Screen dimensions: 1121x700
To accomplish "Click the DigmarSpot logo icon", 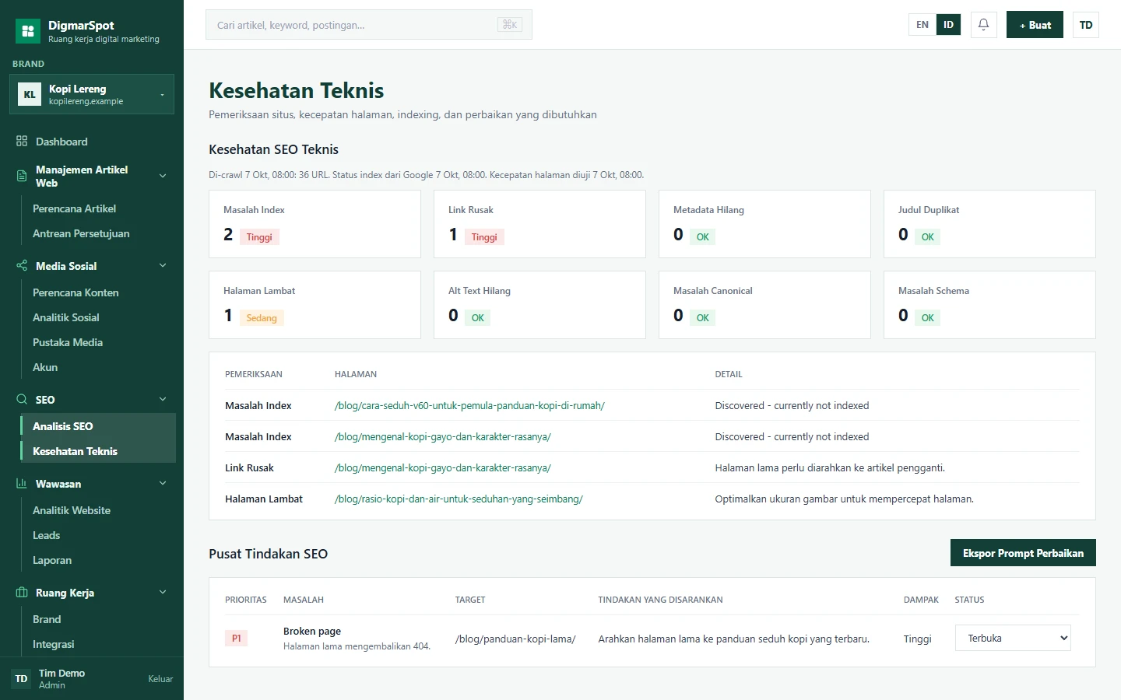I will point(28,31).
